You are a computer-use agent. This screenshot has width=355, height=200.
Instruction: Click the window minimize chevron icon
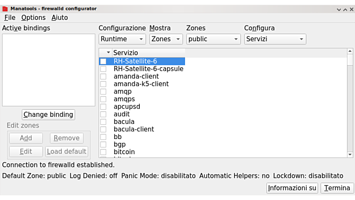[x=338, y=9]
